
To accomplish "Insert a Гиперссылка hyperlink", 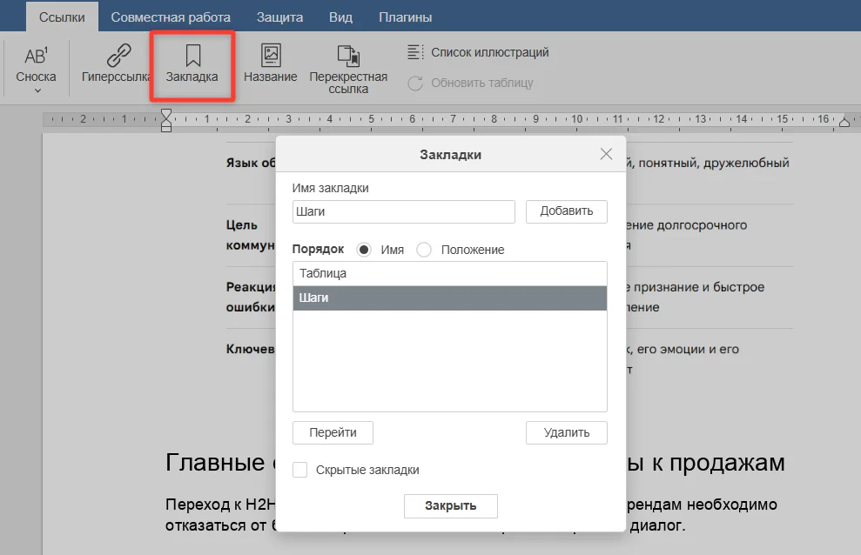I will tap(117, 64).
